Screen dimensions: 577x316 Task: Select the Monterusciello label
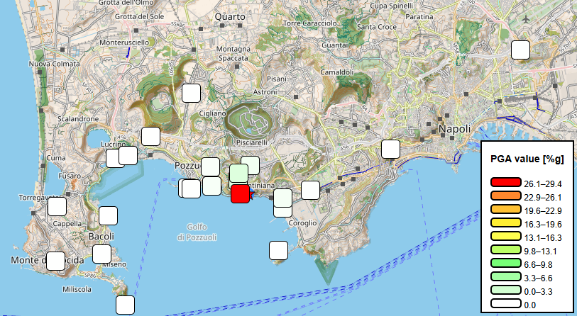tap(124, 43)
